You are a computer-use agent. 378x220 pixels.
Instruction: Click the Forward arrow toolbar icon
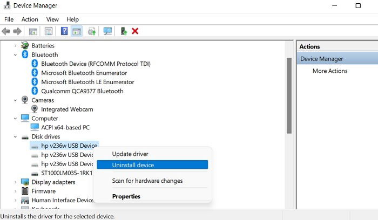tap(17, 31)
